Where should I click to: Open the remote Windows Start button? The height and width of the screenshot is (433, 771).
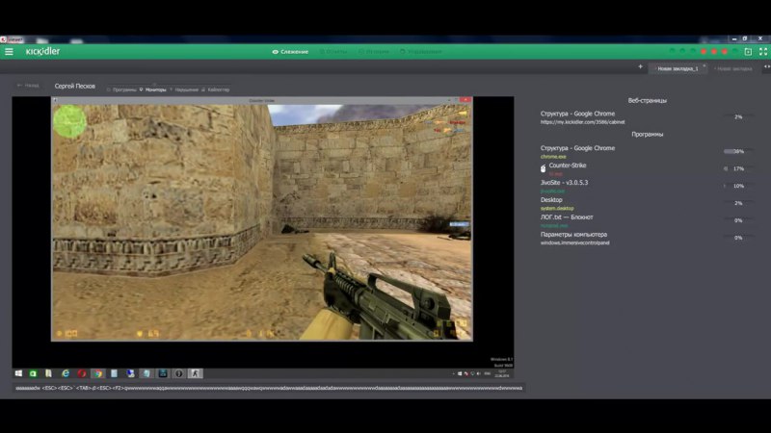tap(18, 373)
